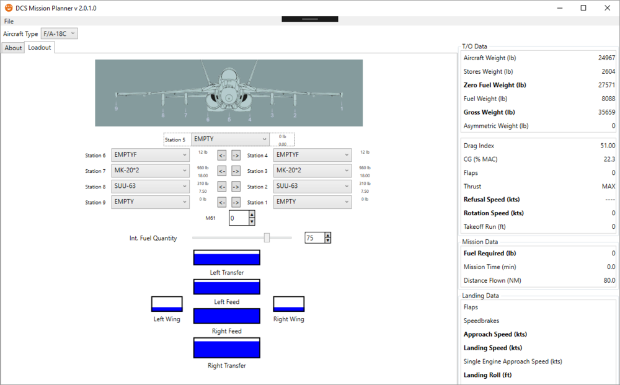This screenshot has width=620, height=385.
Task: Click the Left Feed fuel tank gauge
Action: tap(226, 286)
